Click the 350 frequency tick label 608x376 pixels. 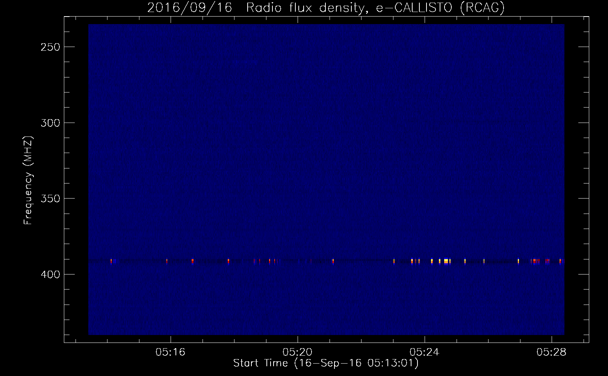tap(50, 199)
